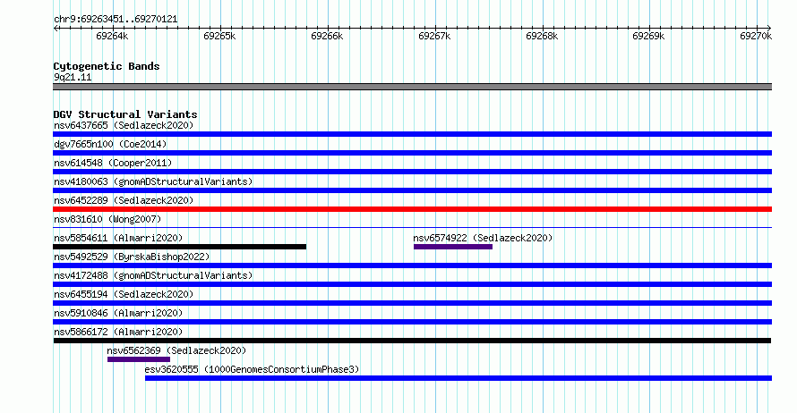
Task: Open nsv5854611 (Almarri2020) label
Action: tap(118, 238)
